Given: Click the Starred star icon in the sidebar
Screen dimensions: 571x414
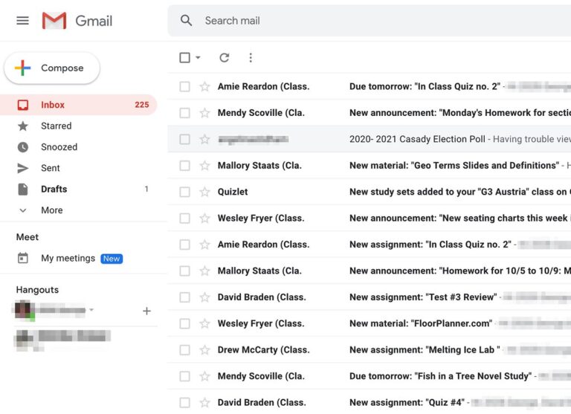Looking at the screenshot, I should click(x=23, y=126).
